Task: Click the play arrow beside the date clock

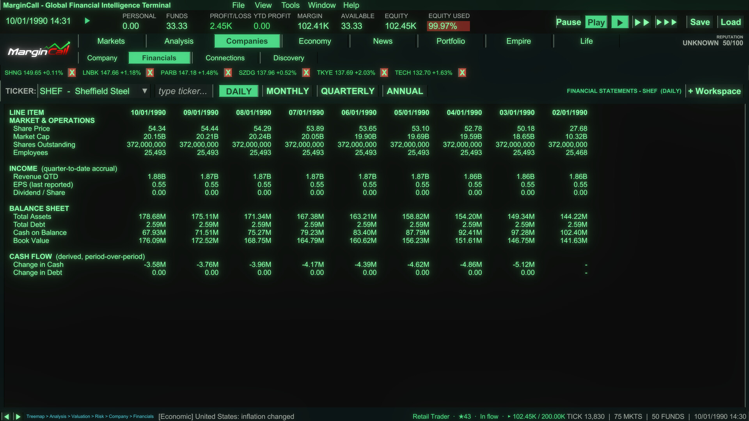Action: pyautogui.click(x=87, y=21)
